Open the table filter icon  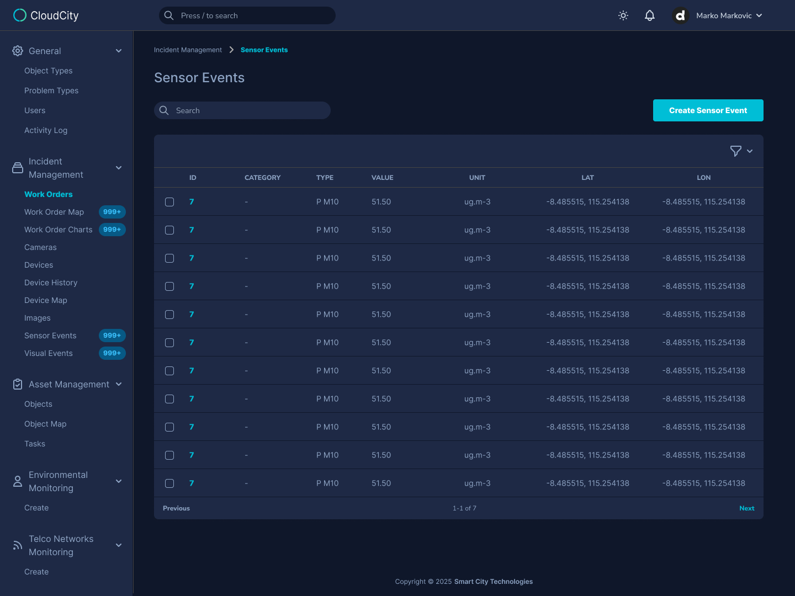tap(735, 151)
